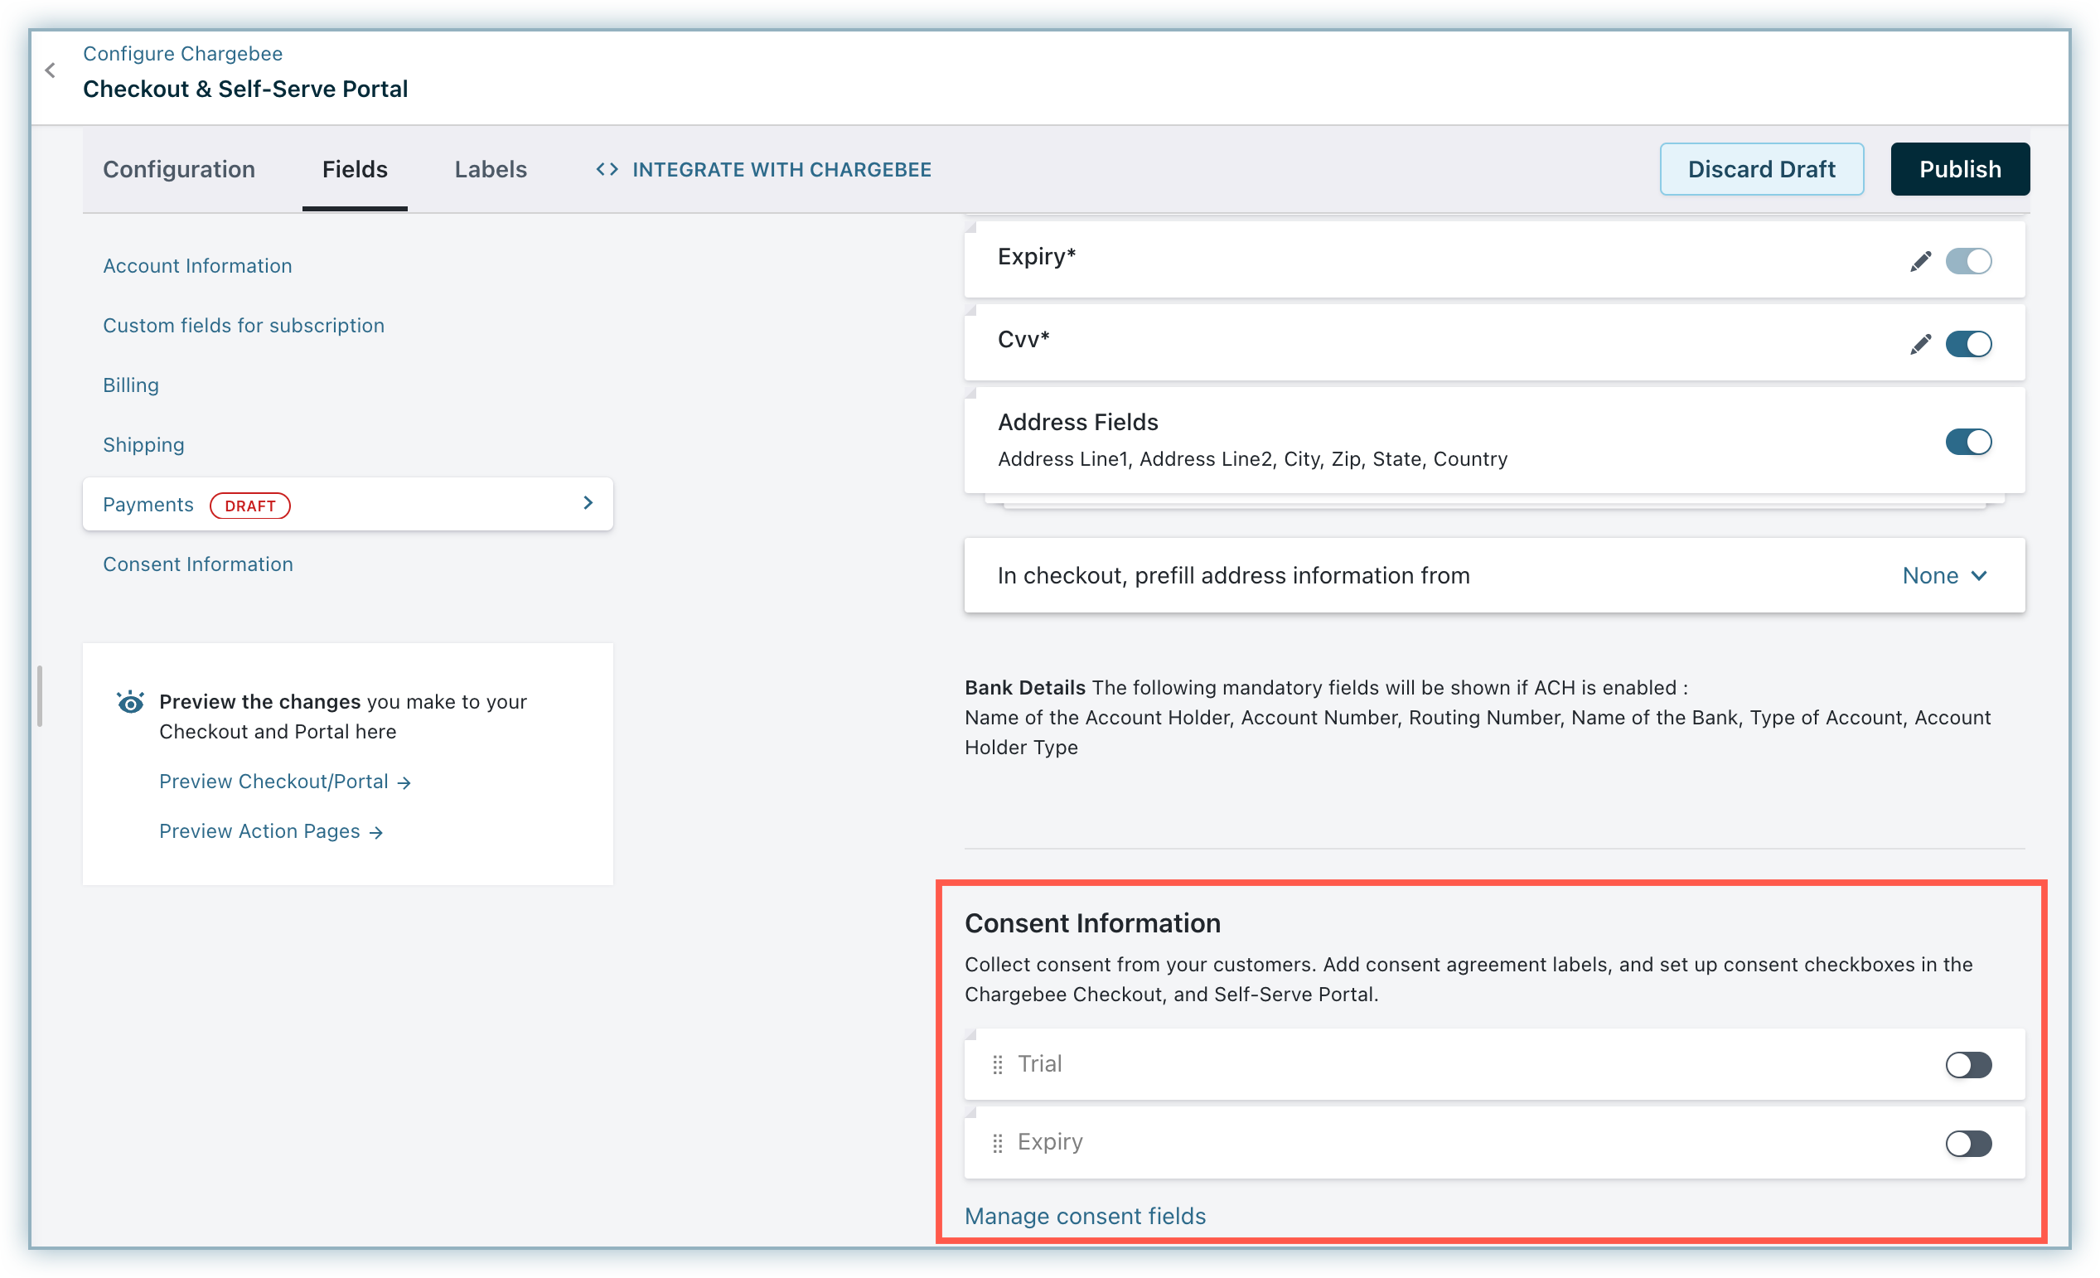Turn on the Expiry consent toggle

(x=1968, y=1143)
